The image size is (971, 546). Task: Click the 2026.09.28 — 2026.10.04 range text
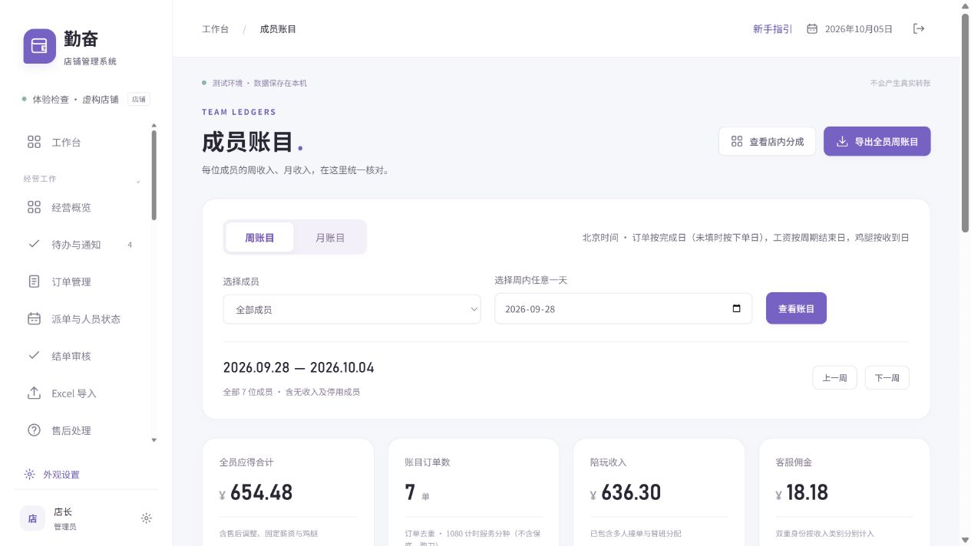click(299, 367)
